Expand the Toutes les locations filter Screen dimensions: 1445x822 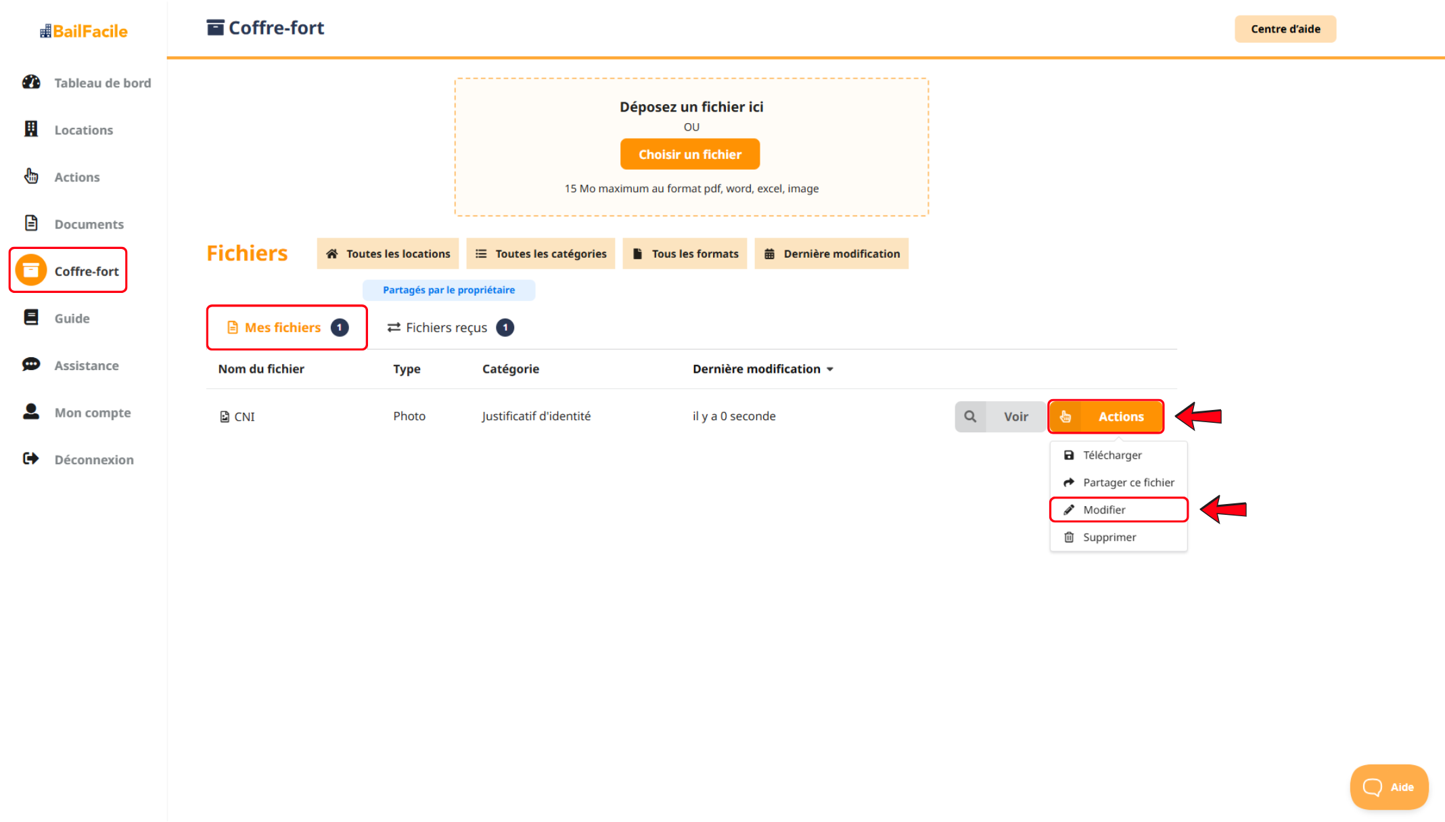(x=388, y=254)
